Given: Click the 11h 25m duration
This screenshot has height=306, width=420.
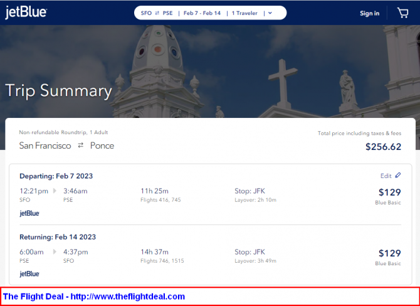Looking at the screenshot, I should point(155,191).
